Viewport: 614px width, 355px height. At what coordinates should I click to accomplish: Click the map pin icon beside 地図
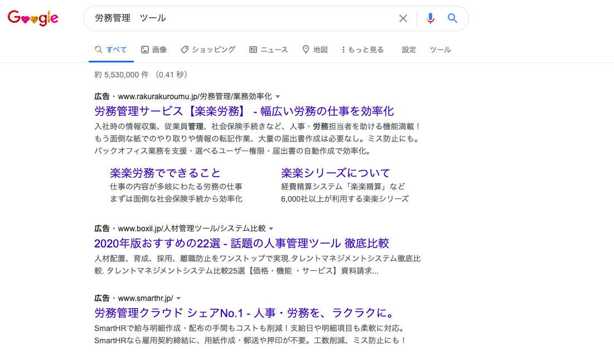click(x=307, y=49)
